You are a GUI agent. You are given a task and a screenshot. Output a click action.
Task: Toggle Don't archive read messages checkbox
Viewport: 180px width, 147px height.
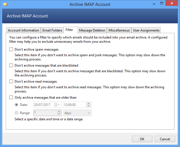coord(11,82)
